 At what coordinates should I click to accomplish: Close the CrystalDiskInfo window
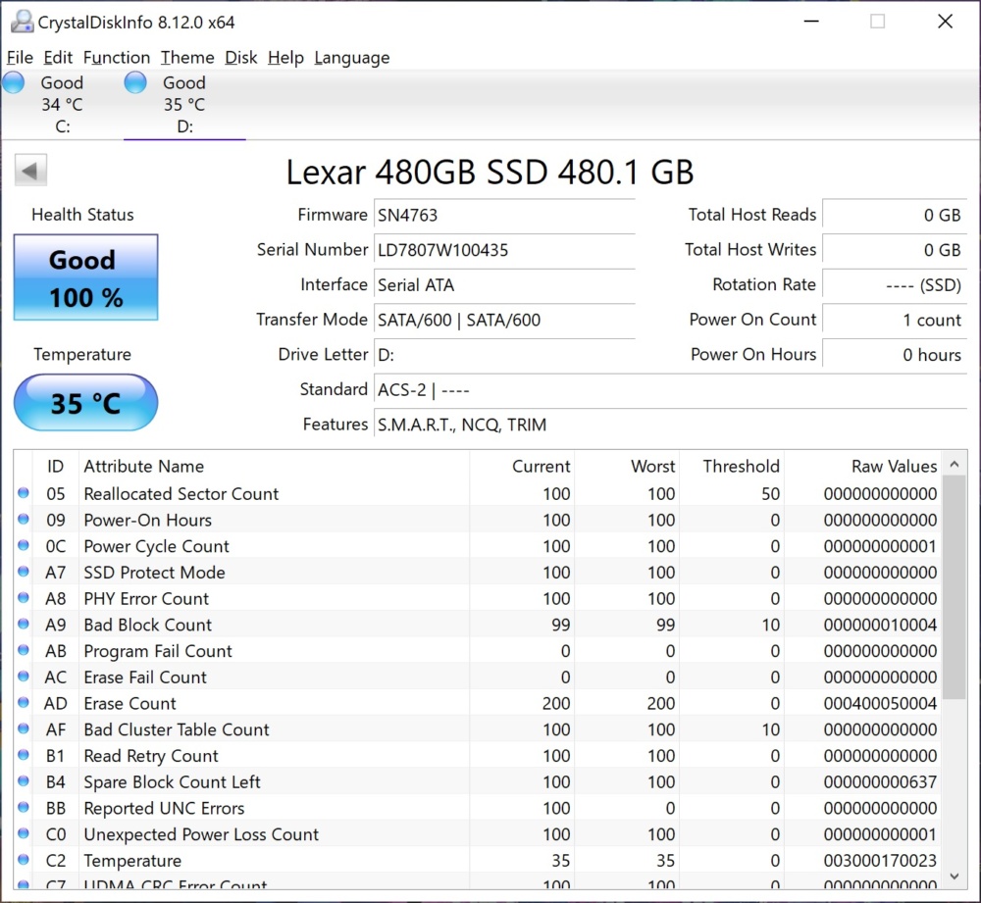(x=945, y=22)
